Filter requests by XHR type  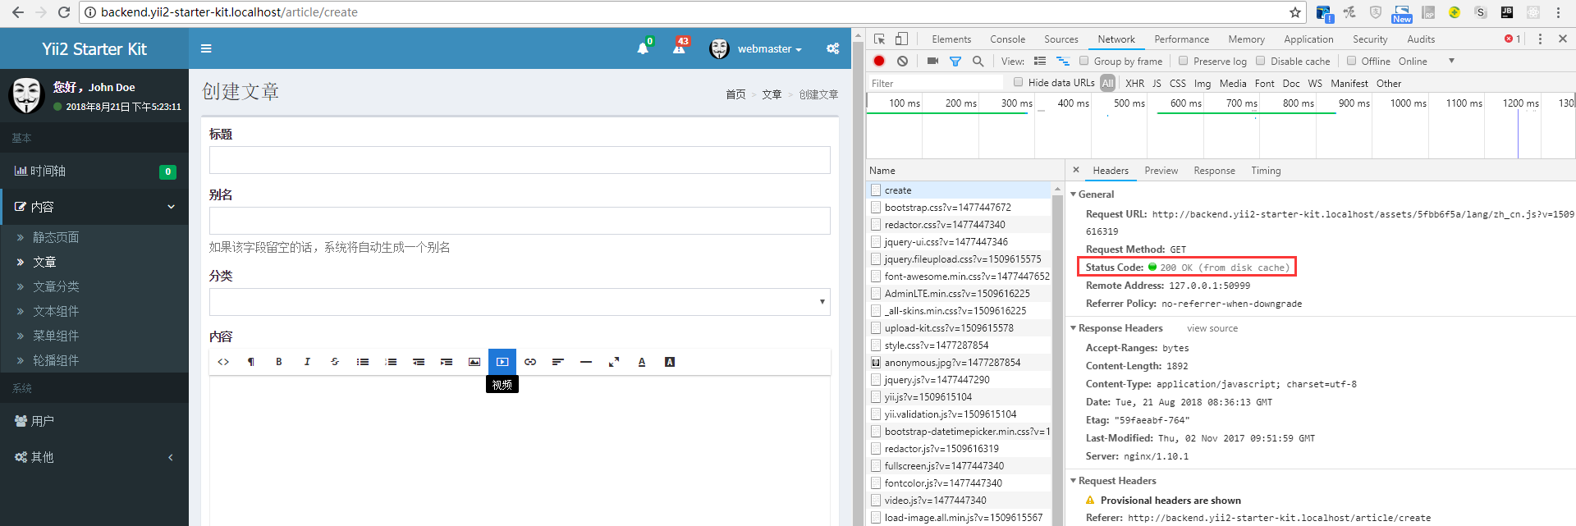tap(1134, 83)
